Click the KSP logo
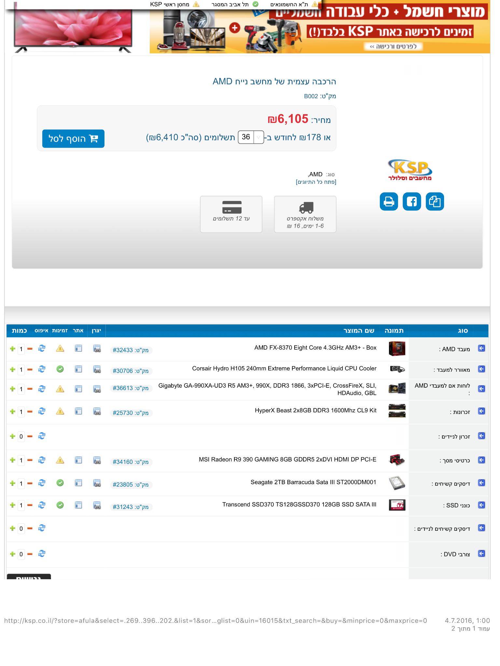This screenshot has height=666, width=500. tap(410, 170)
